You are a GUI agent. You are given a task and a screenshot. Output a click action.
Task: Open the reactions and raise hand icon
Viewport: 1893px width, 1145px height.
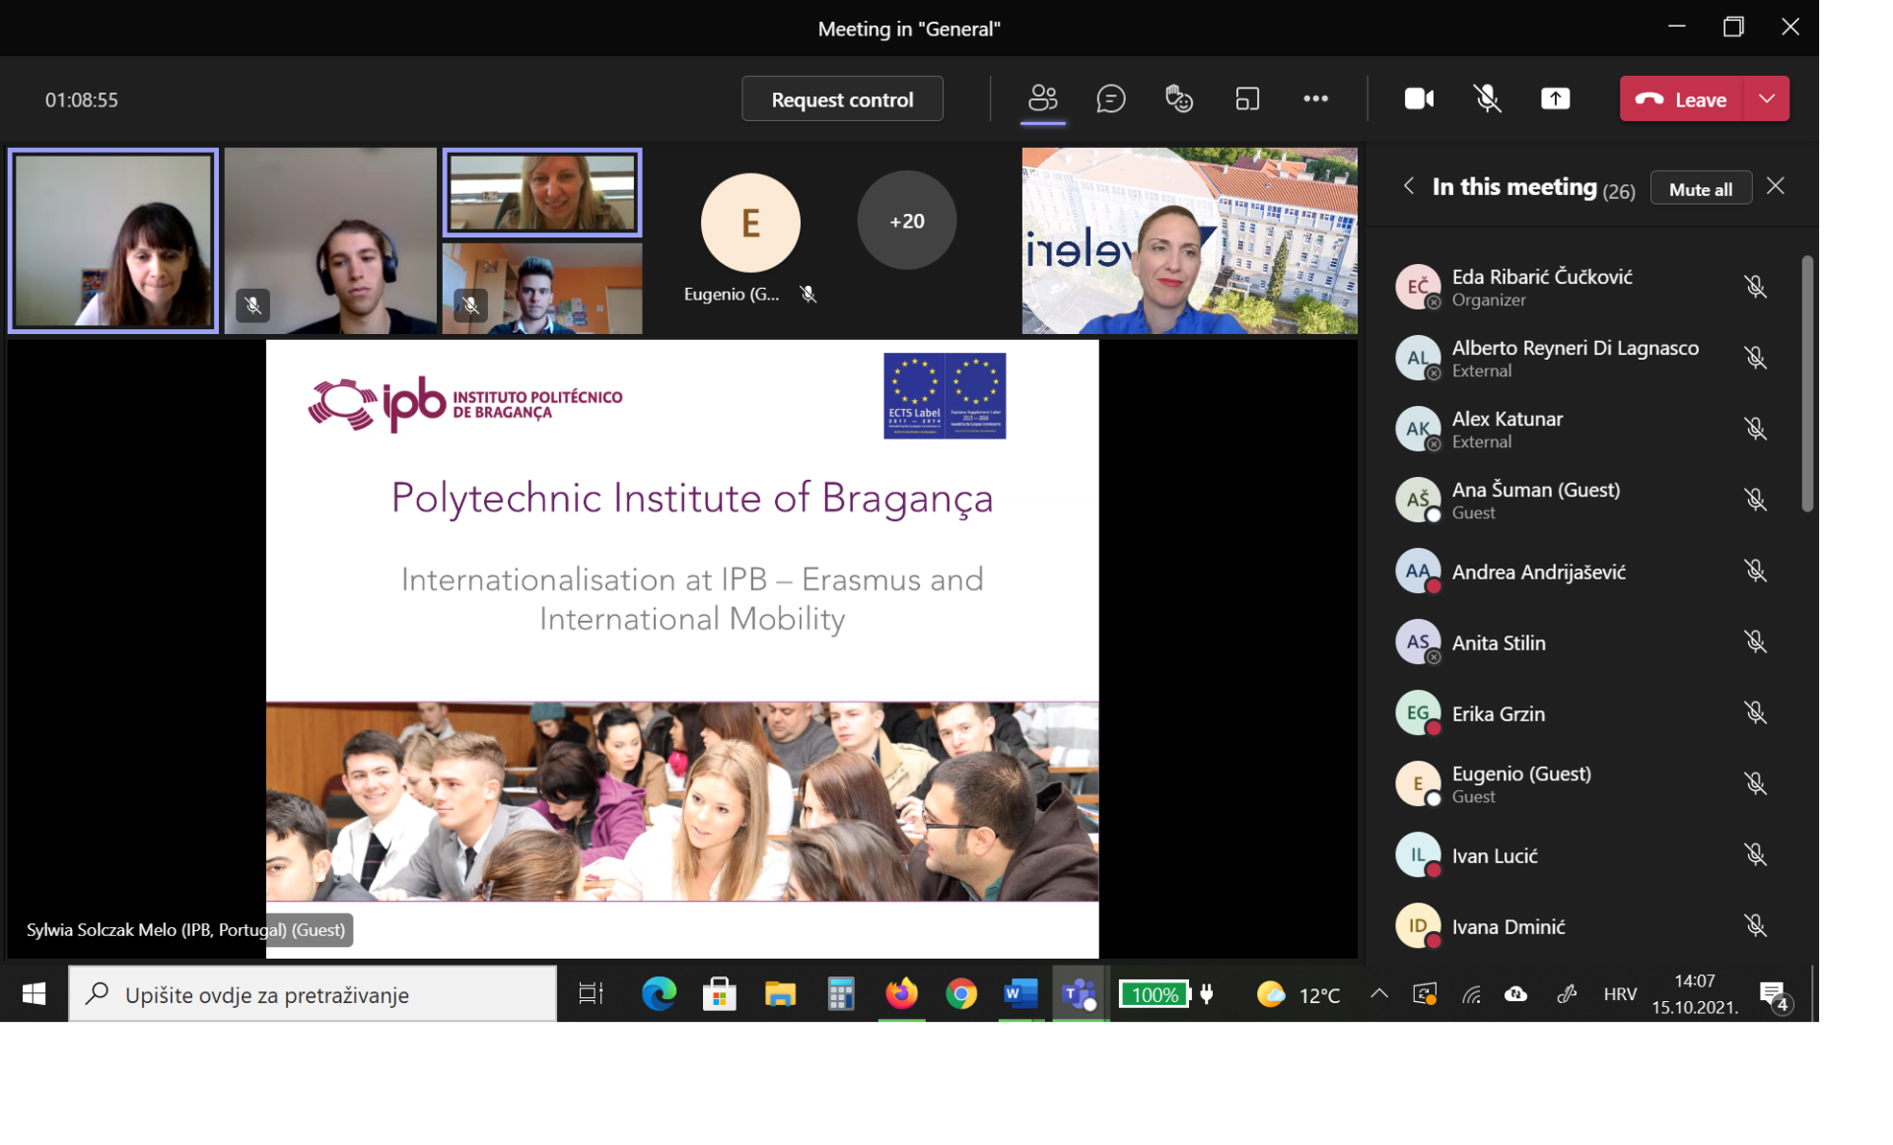pos(1178,99)
